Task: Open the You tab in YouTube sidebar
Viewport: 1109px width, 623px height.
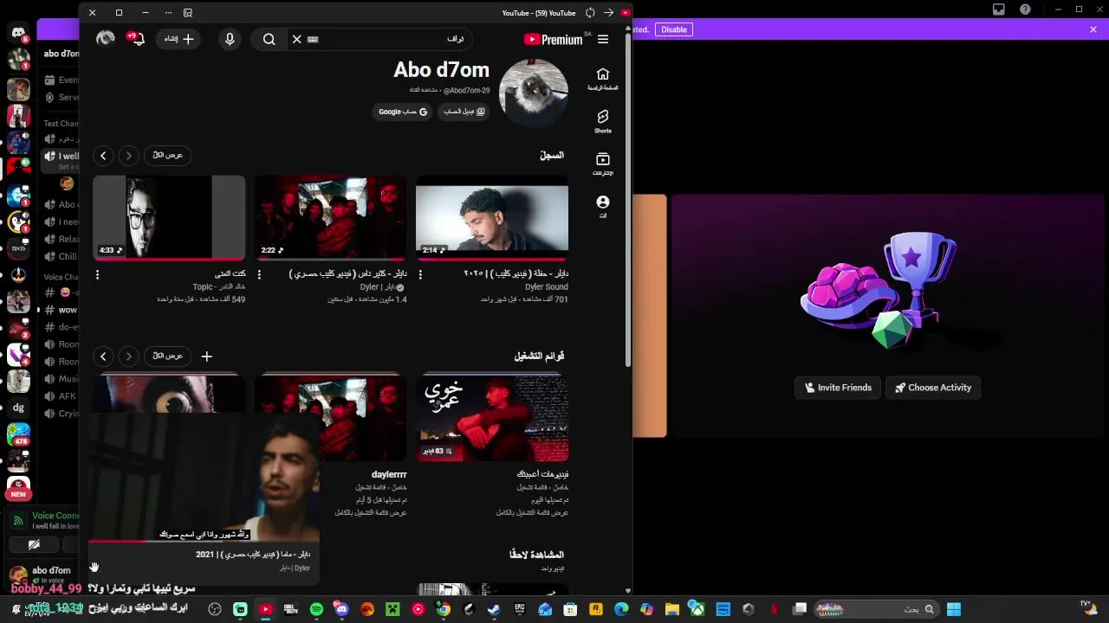Action: pos(603,206)
